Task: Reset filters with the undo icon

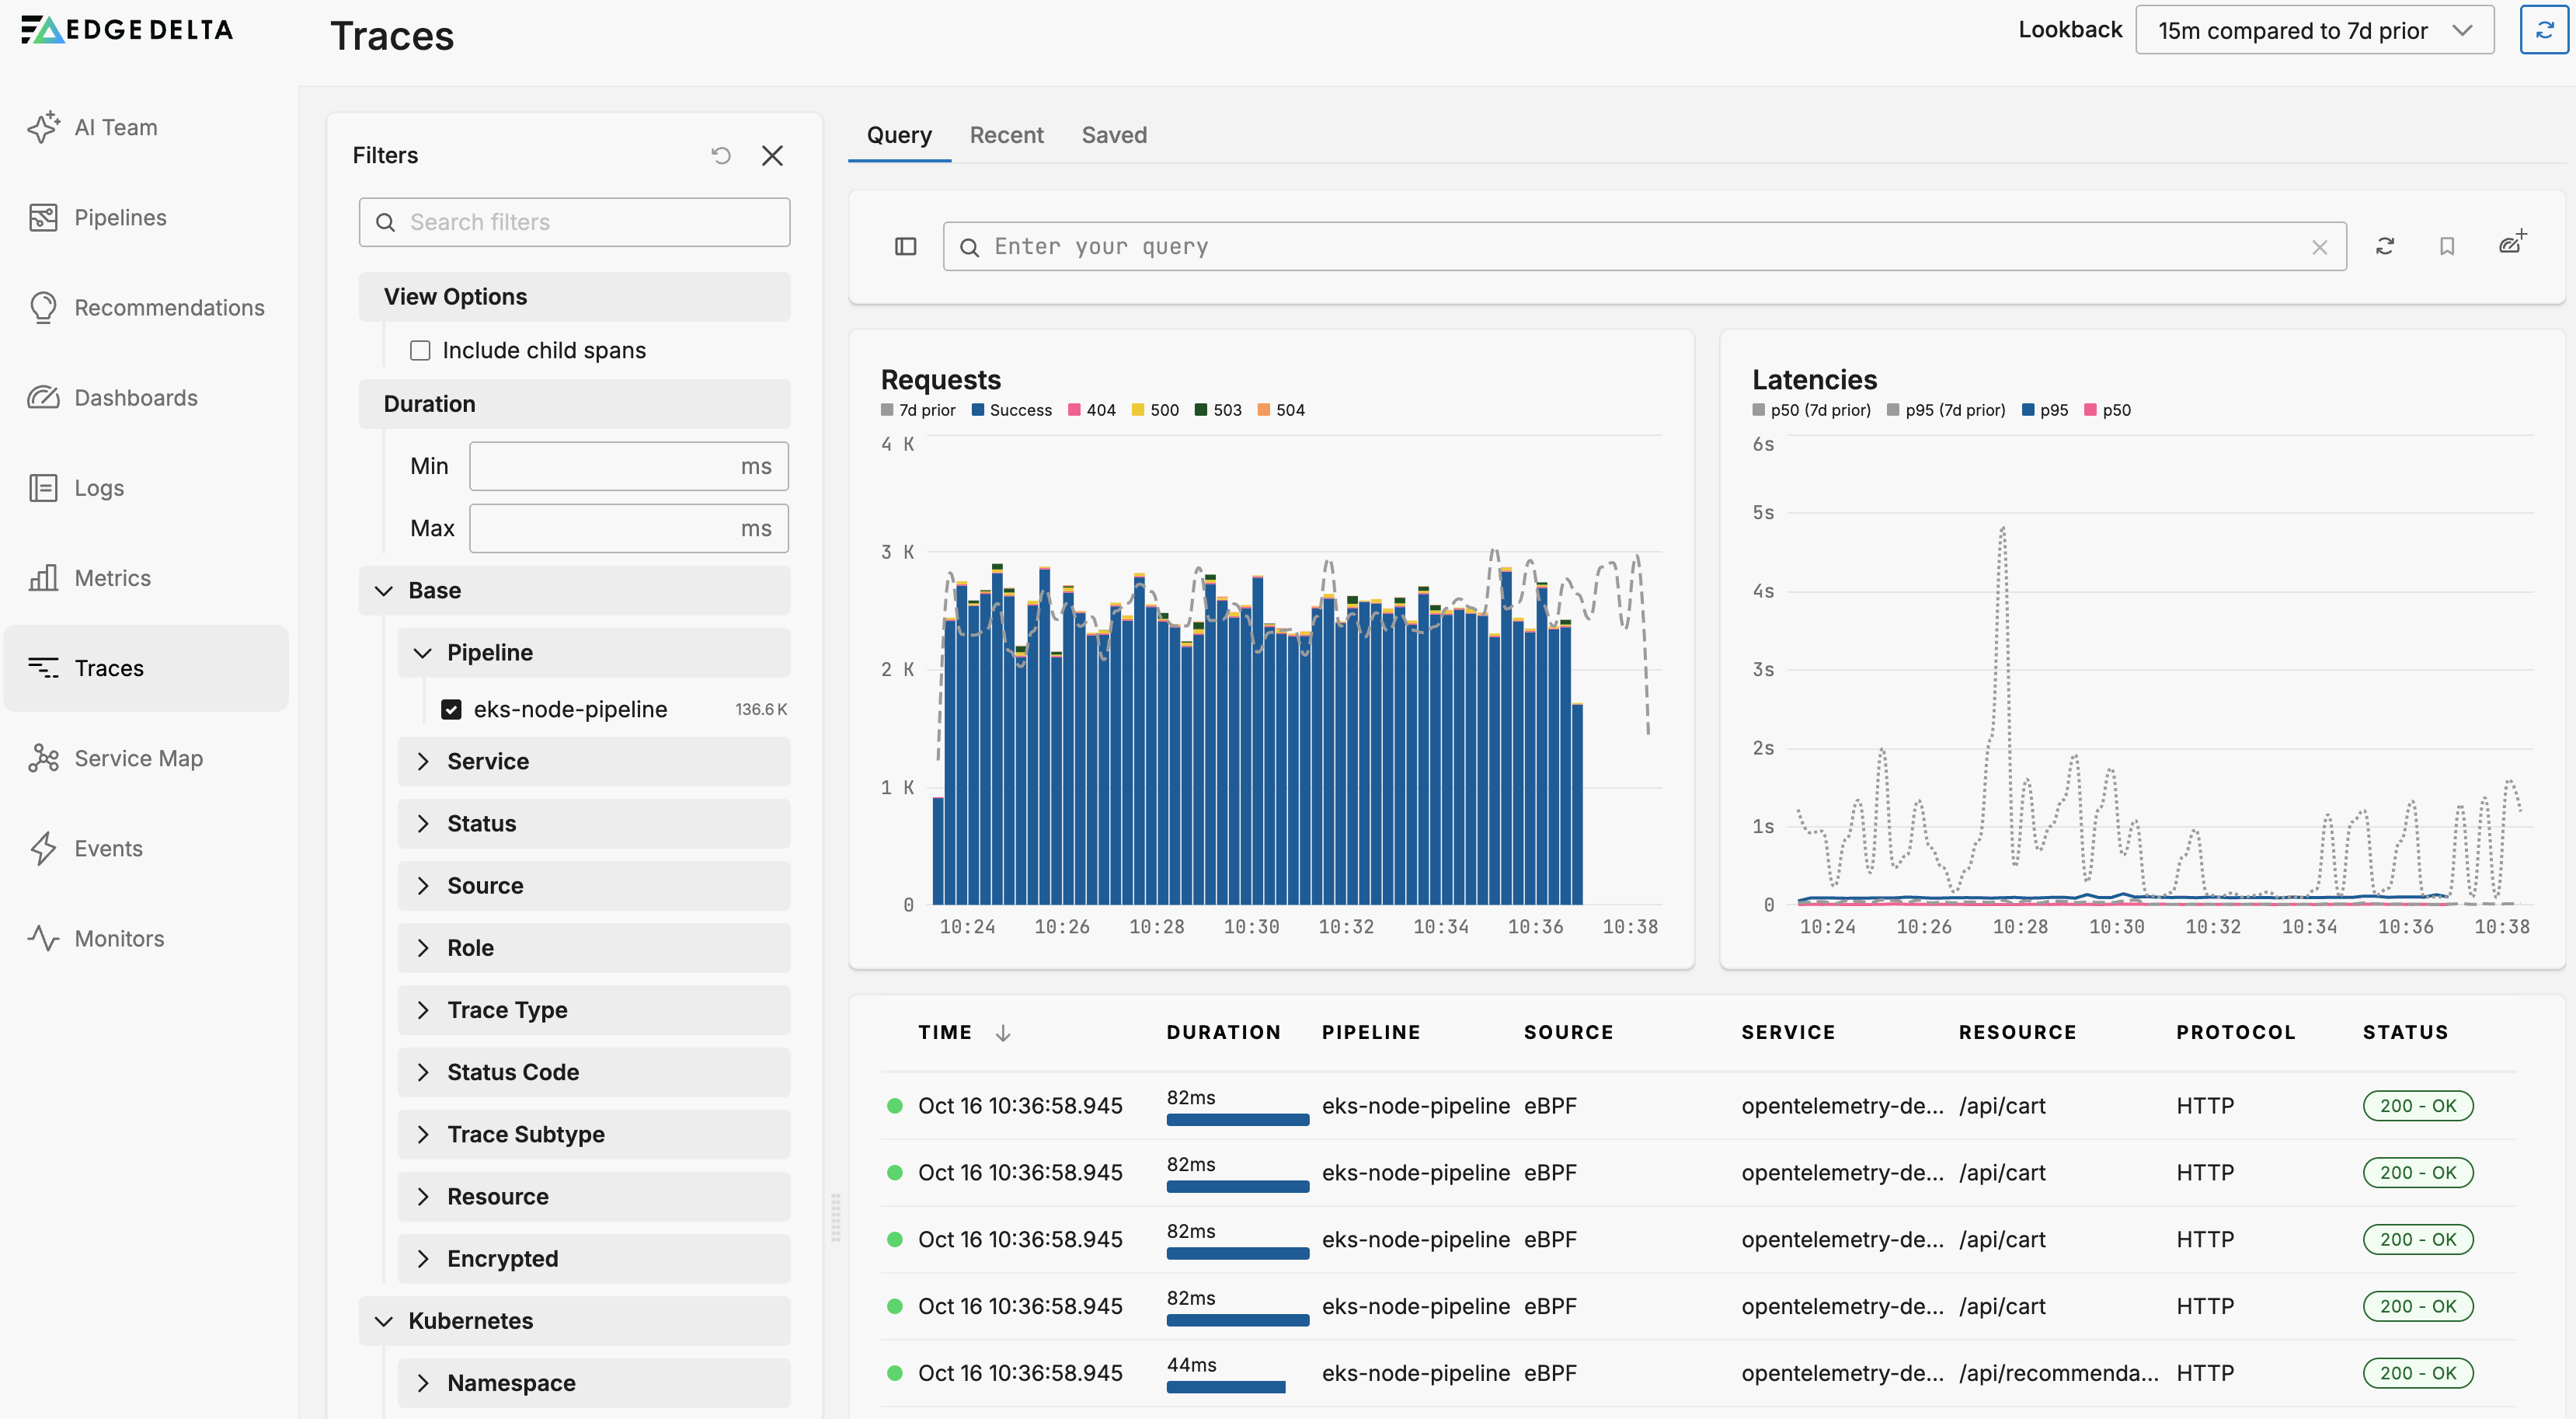Action: [x=721, y=155]
